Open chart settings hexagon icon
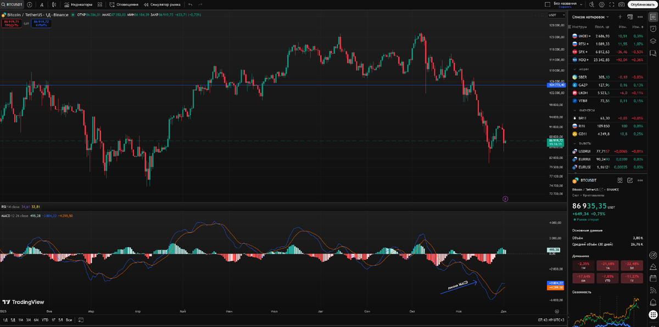Viewport: 659px width, 327px height. [602, 4]
